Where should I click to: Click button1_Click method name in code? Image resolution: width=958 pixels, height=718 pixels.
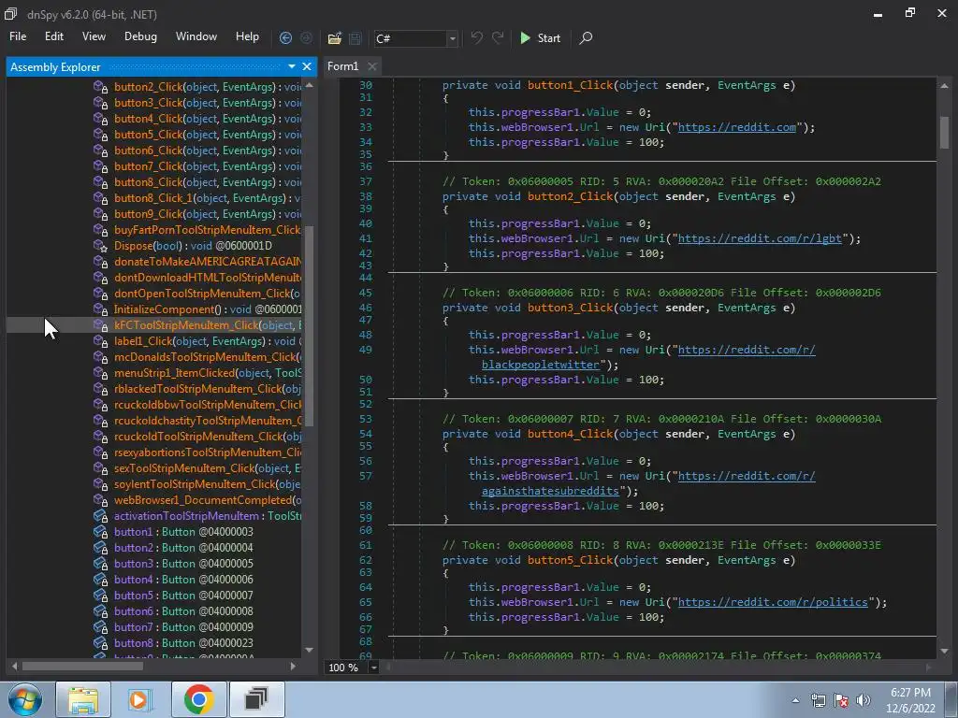click(570, 85)
